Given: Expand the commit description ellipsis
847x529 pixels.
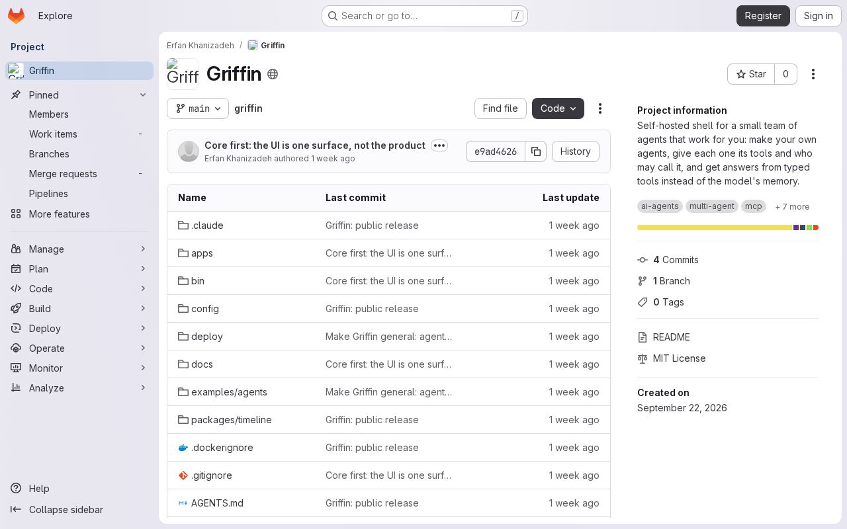Looking at the screenshot, I should (439, 145).
